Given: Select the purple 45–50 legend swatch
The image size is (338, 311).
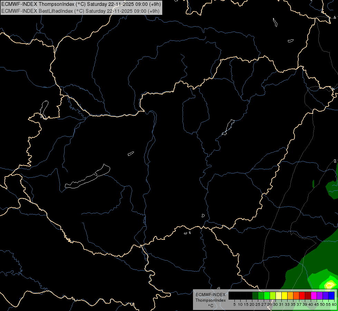Looking at the screenshot, I should tap(319, 295).
